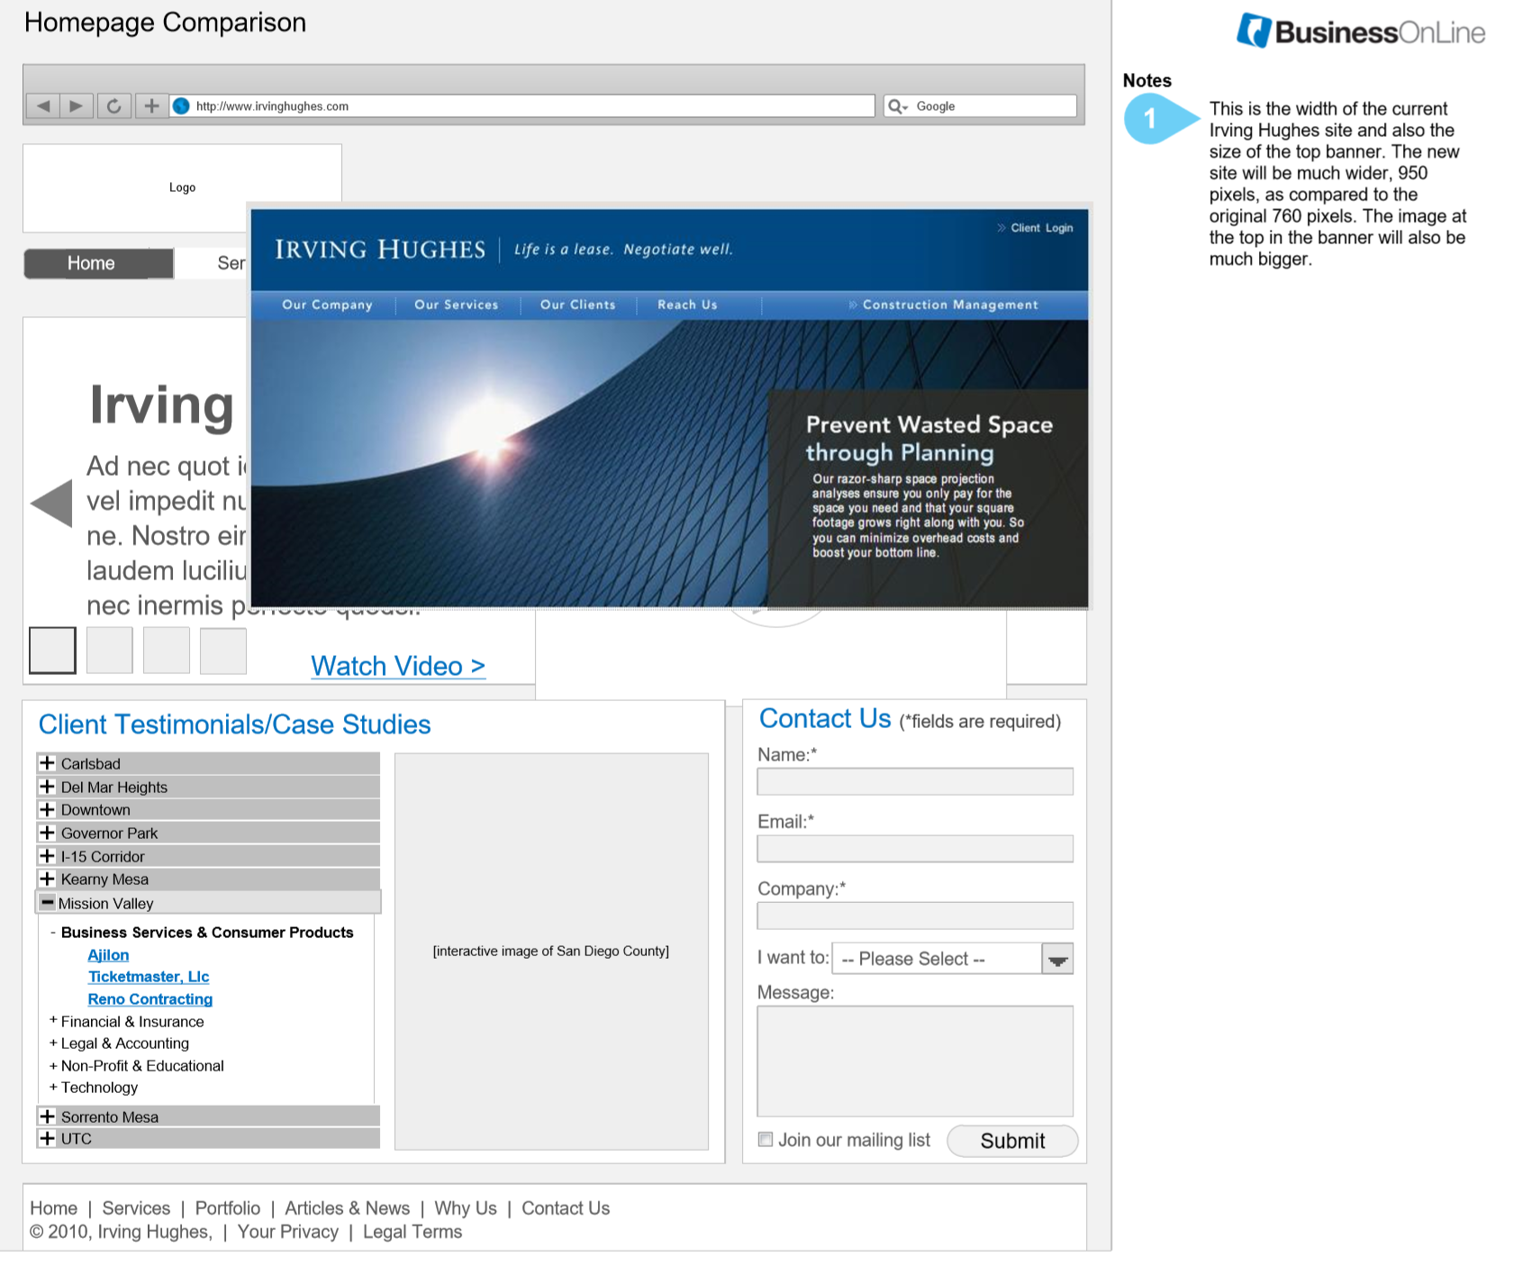Click the previous slide left arrow
Screen dimensions: 1513x1266
51,503
